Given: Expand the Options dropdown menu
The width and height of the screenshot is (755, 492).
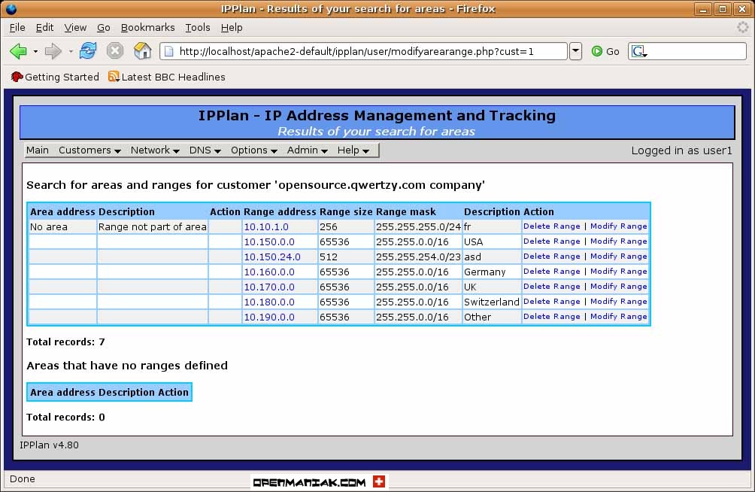Looking at the screenshot, I should 253,150.
